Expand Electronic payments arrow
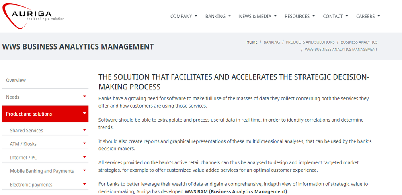Viewport: 402px width, 195px height. pyautogui.click(x=84, y=184)
